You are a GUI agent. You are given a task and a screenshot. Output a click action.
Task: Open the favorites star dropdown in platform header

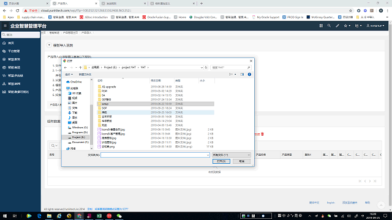[347, 26]
